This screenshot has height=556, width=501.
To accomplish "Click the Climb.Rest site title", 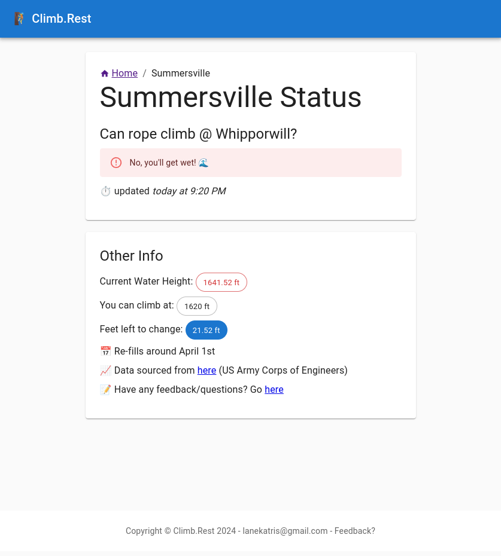I will (x=62, y=19).
